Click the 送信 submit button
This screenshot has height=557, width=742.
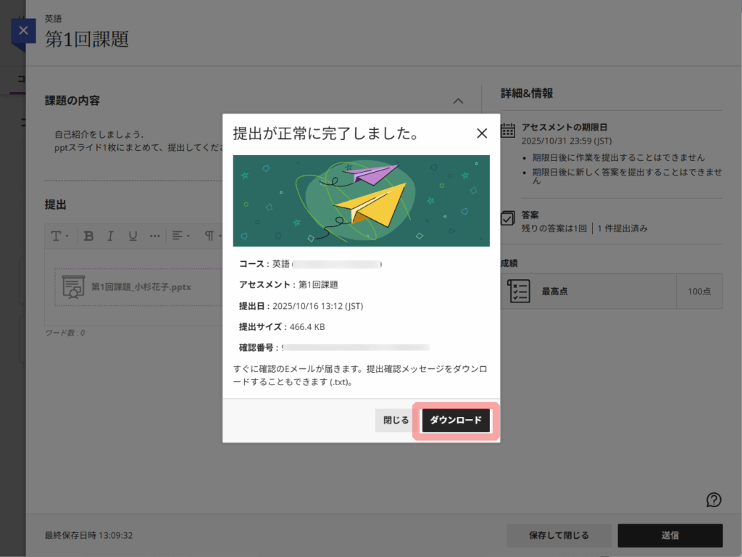pos(670,535)
